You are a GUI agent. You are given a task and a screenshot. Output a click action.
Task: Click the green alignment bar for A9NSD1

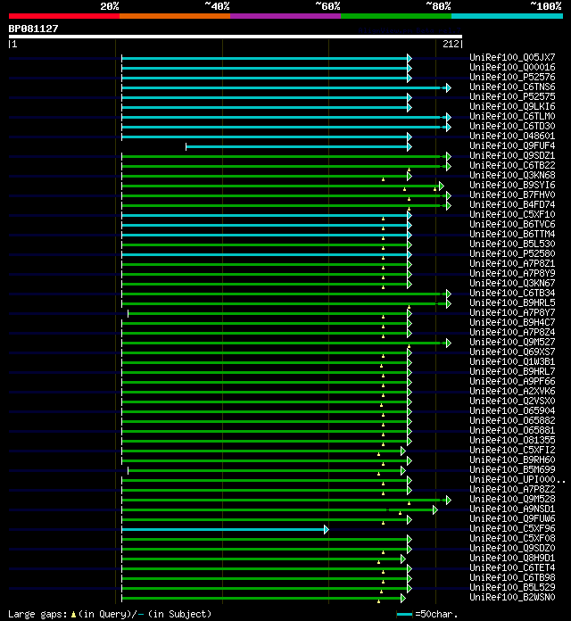coord(277,509)
